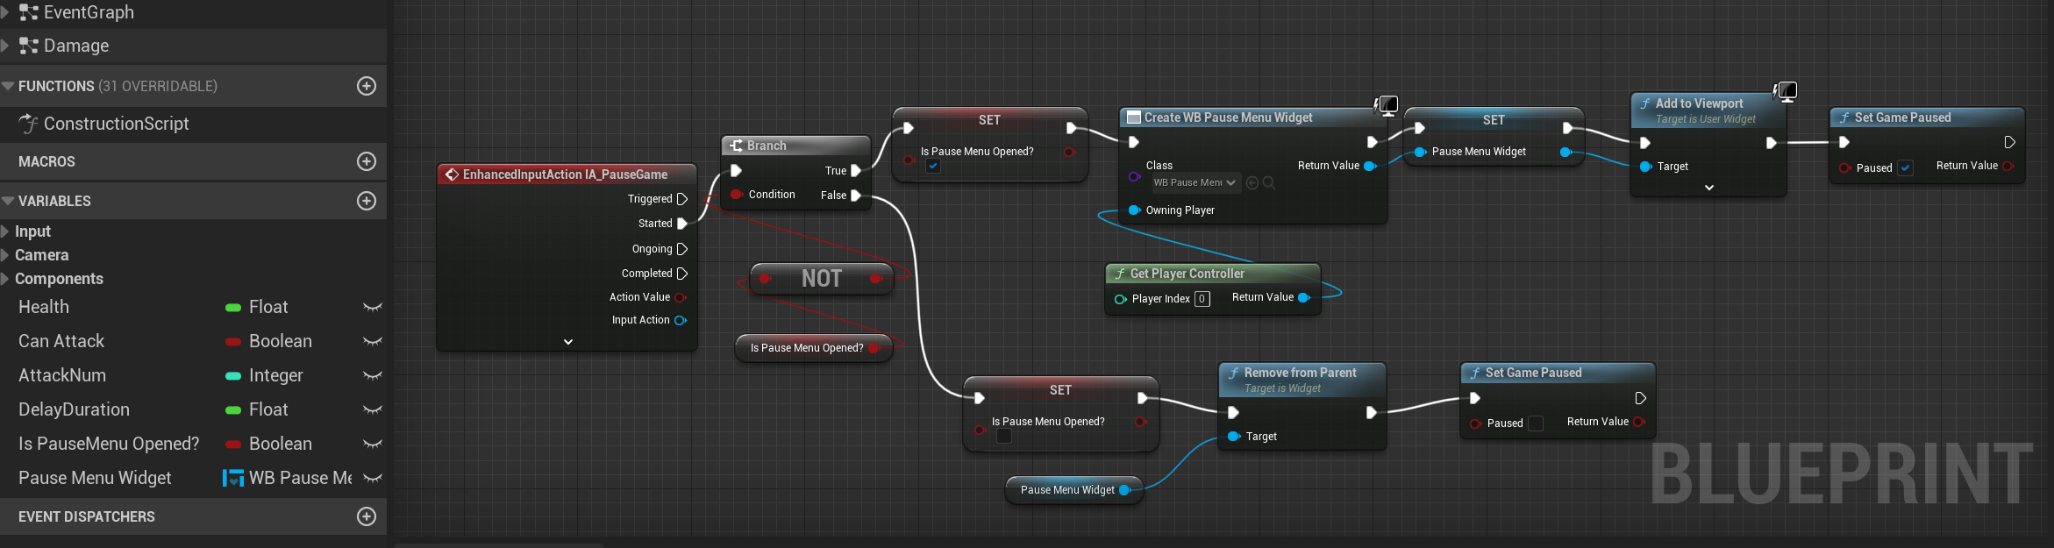Click the Triggered execution pin
The image size is (2054, 548).
pyautogui.click(x=682, y=199)
